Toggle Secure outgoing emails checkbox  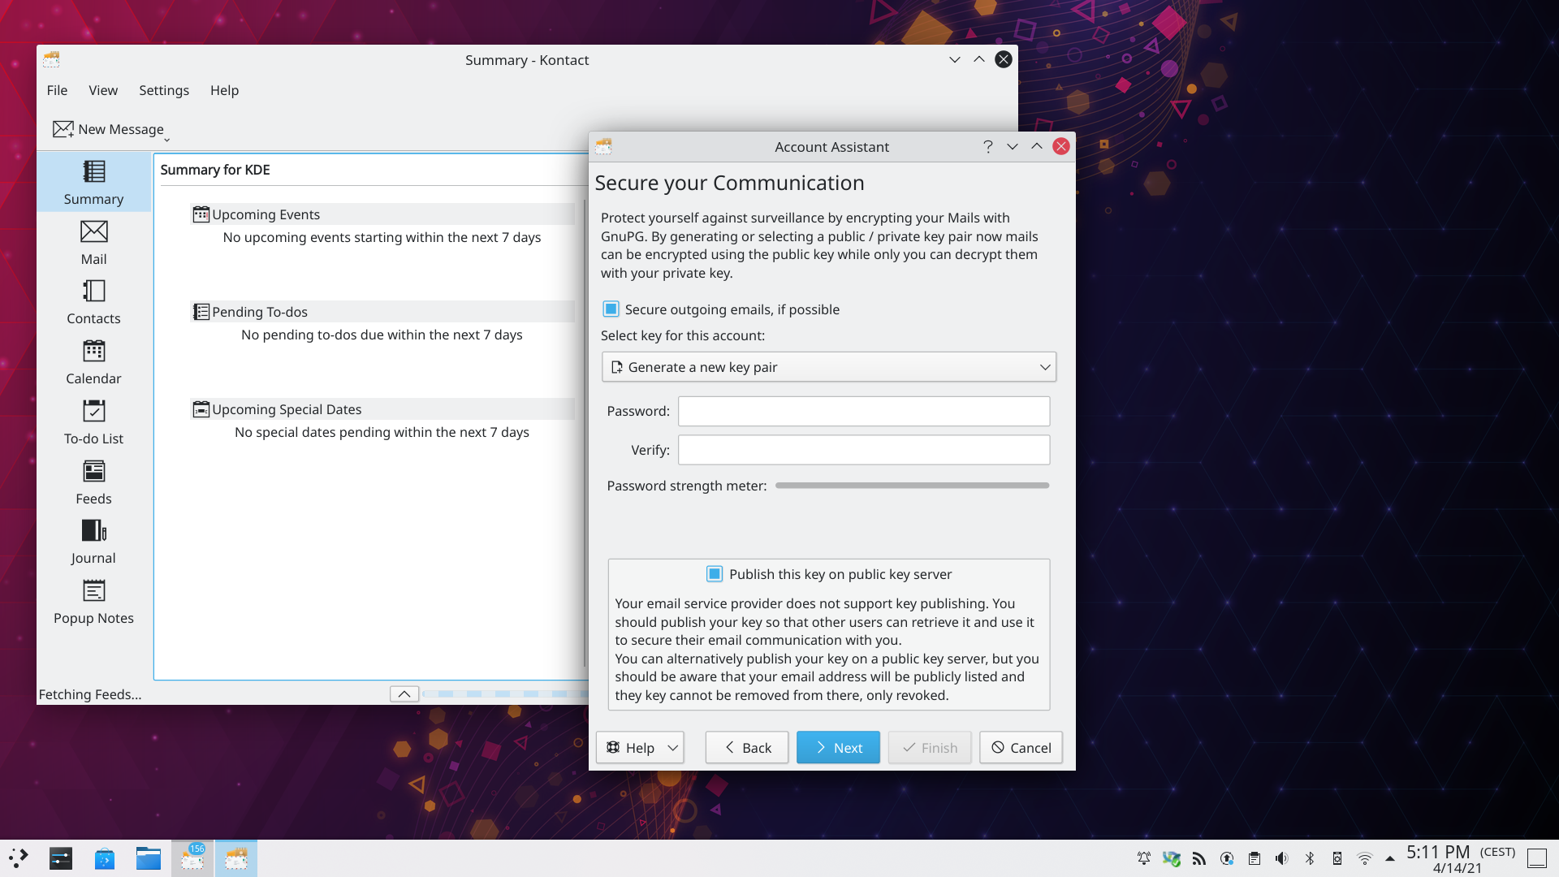pyautogui.click(x=611, y=309)
